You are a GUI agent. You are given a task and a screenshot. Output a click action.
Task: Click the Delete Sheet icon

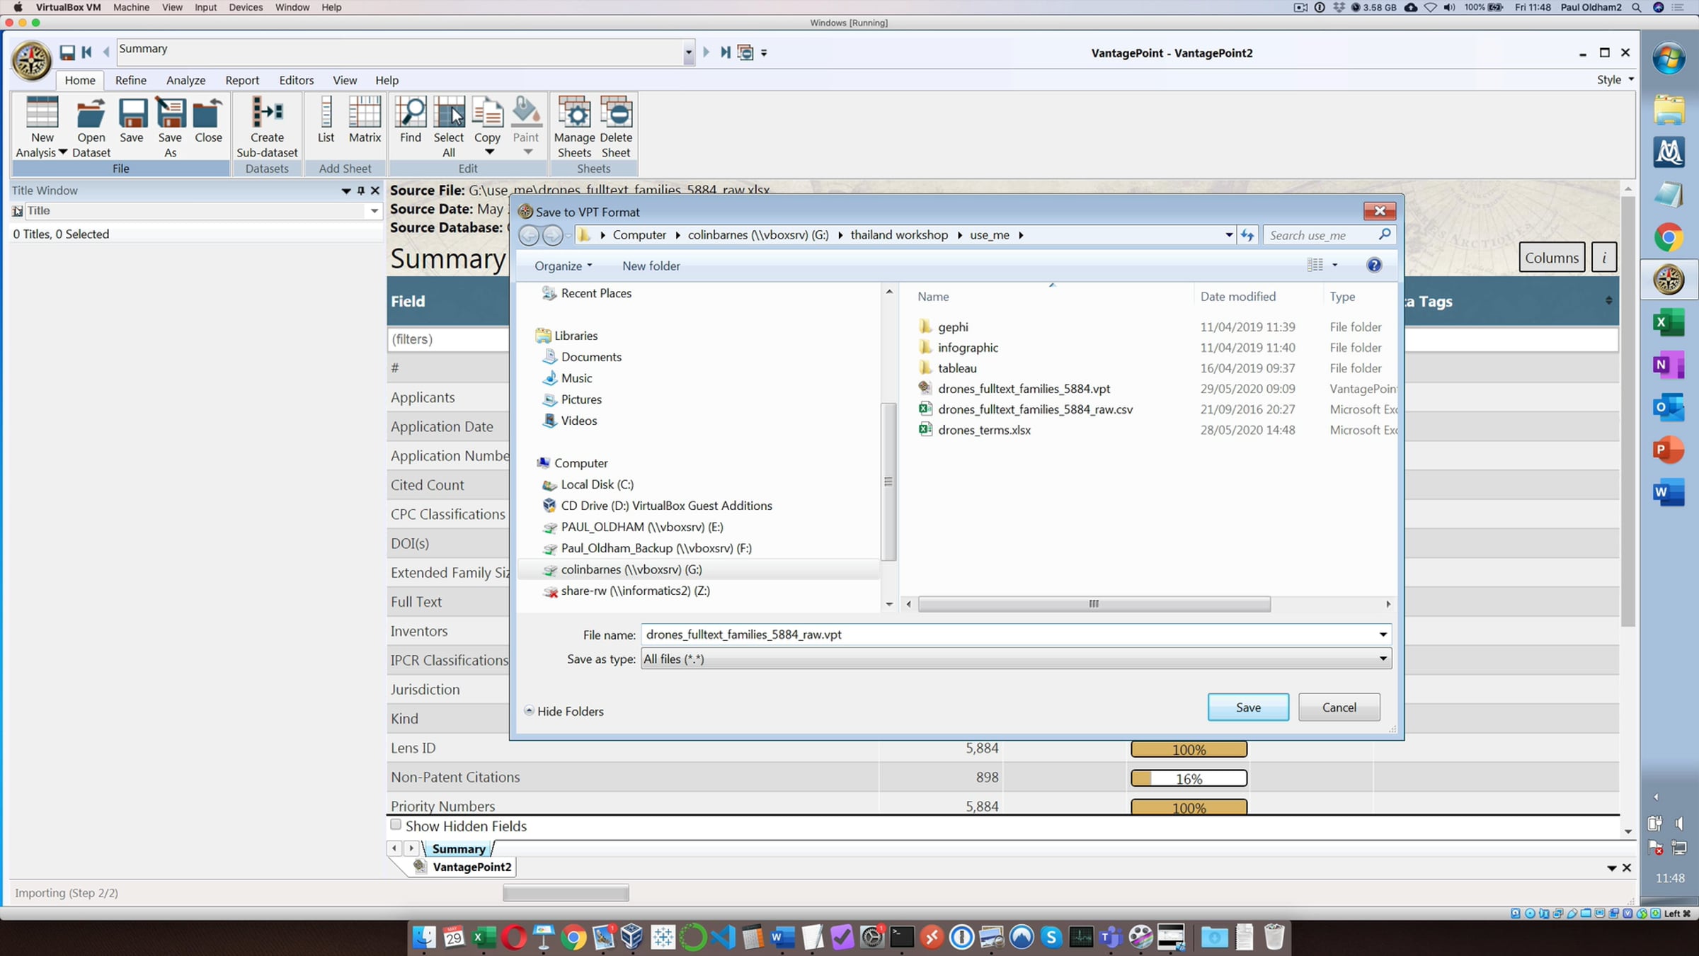point(616,127)
